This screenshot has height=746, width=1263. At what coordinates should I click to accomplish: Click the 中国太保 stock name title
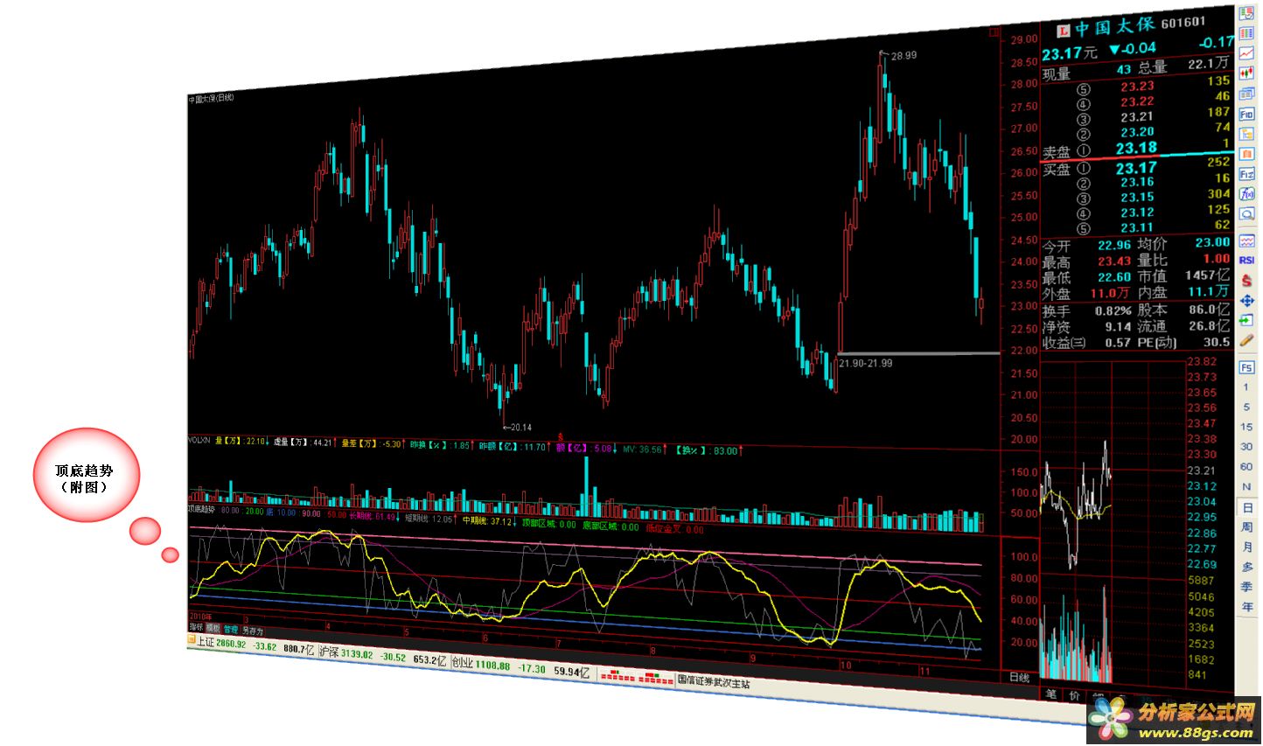pos(1115,28)
